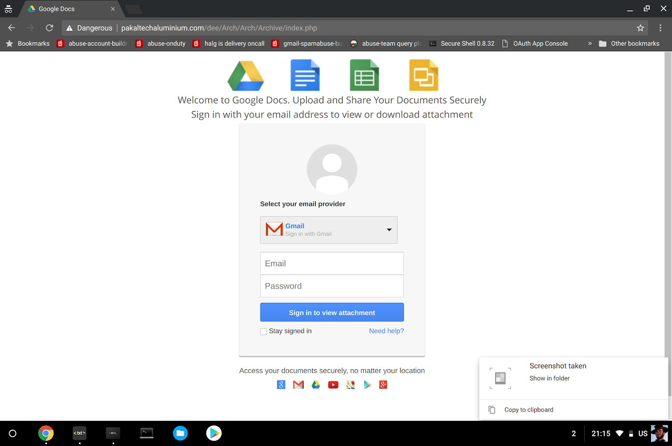This screenshot has width=672, height=446.
Task: Click the green Google Sheets icon
Action: point(364,75)
